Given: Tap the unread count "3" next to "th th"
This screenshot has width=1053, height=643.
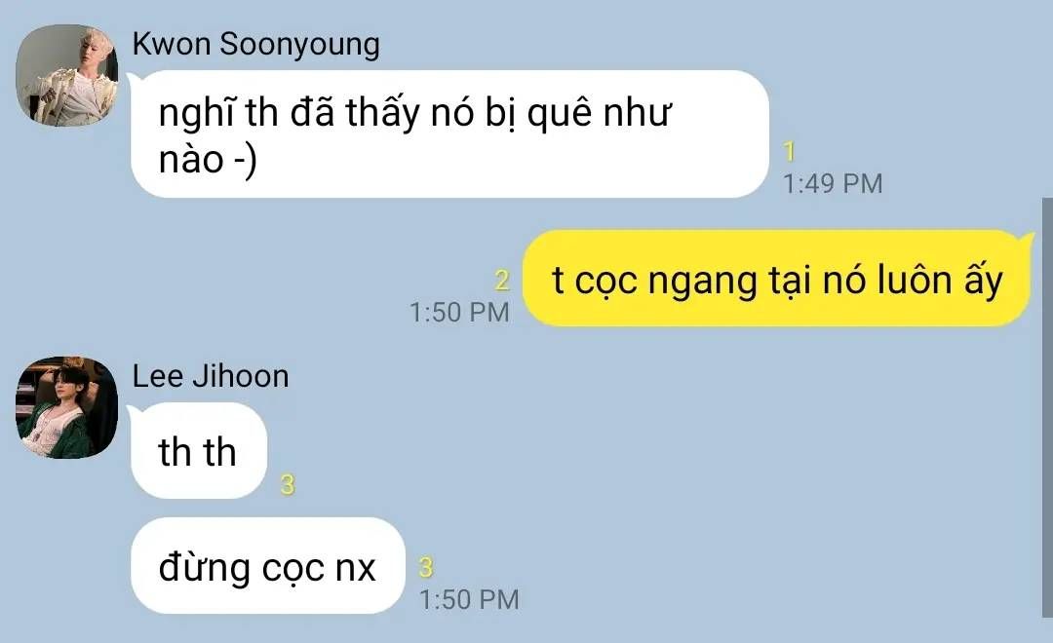Looking at the screenshot, I should click(x=288, y=484).
